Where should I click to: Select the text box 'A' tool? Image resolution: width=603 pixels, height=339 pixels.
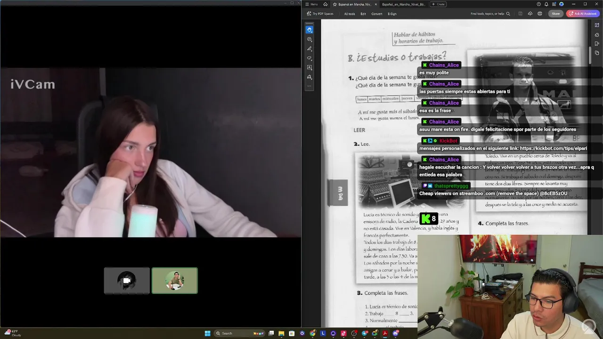pyautogui.click(x=309, y=67)
